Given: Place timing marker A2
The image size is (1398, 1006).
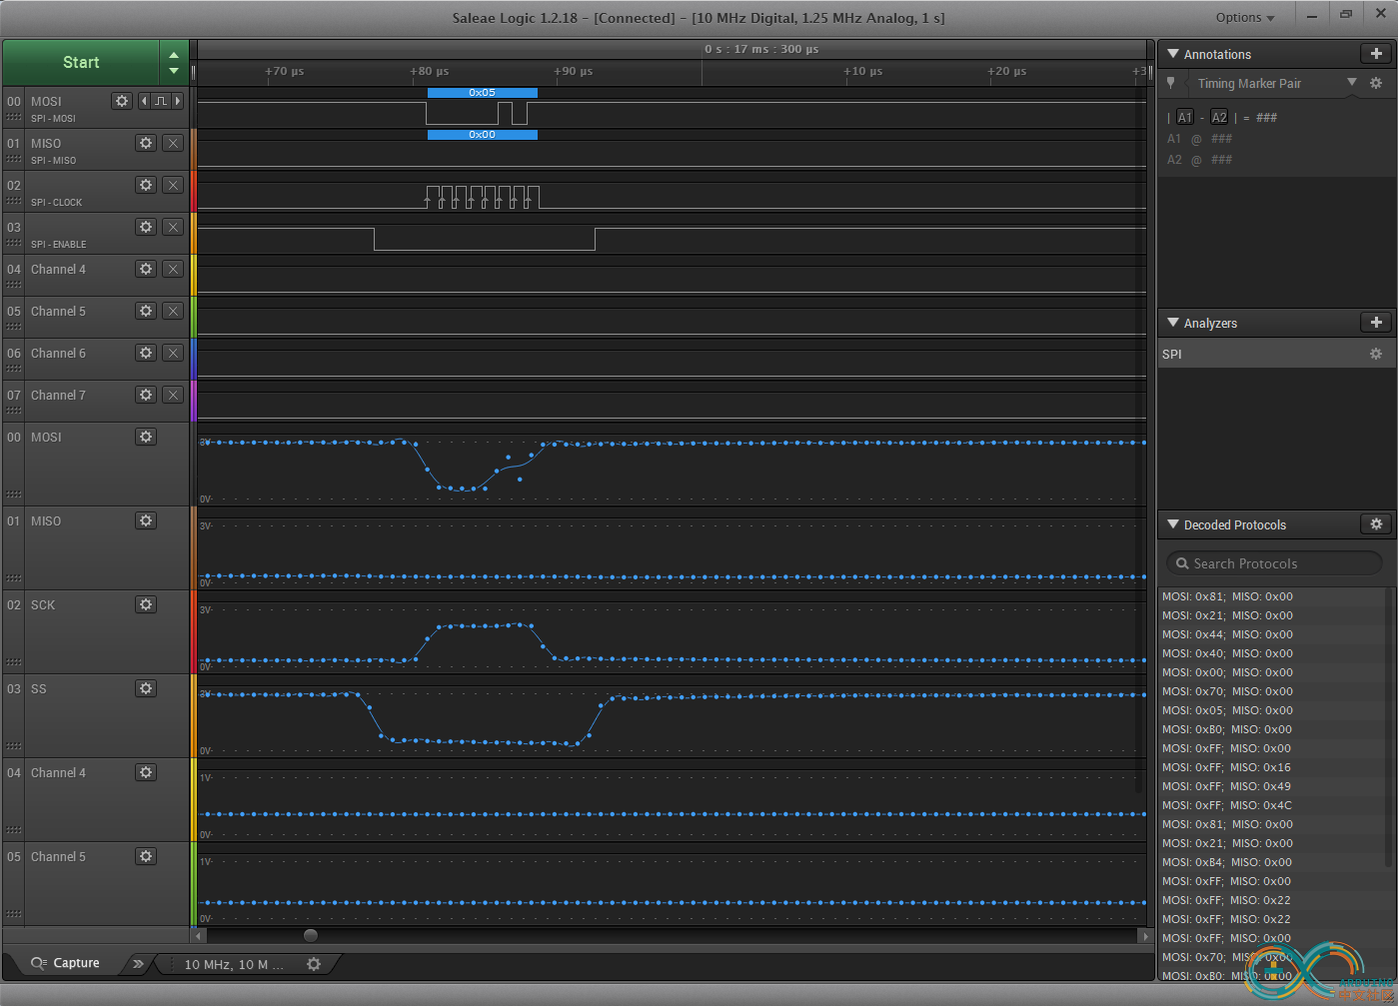Looking at the screenshot, I should click(1219, 117).
